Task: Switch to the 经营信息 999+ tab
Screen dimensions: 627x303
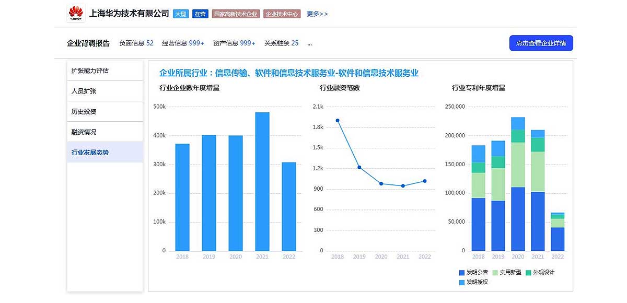Action: coord(184,43)
